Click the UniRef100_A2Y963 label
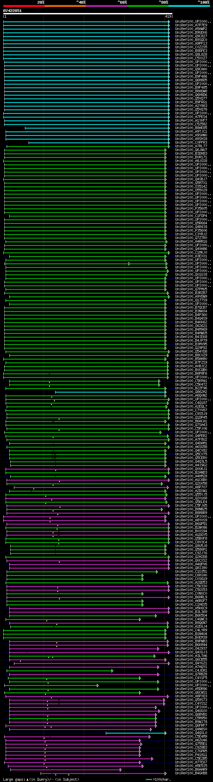The width and height of the screenshot is (213, 782). 191,106
